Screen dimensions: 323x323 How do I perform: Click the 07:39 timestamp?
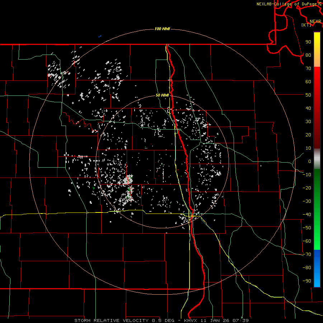[x=240, y=320]
